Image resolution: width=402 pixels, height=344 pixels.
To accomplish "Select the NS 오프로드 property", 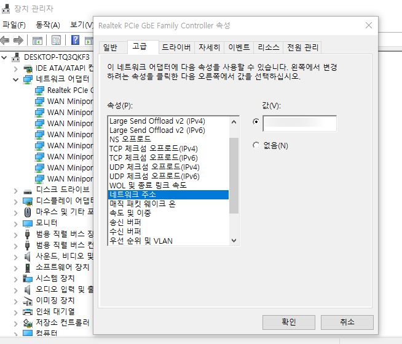I will point(168,140).
